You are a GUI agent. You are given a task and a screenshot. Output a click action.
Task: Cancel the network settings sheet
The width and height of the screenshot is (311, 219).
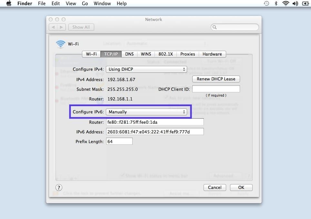(x=215, y=187)
